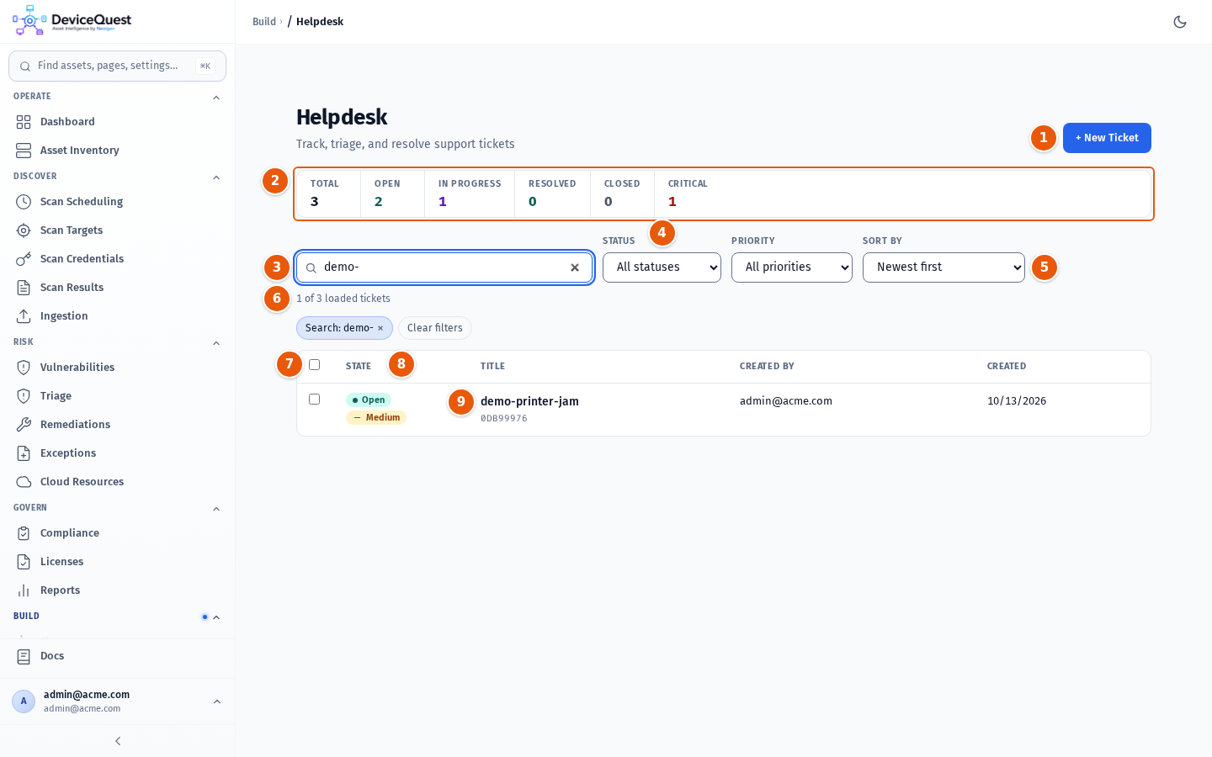Expand the admin@acme.com account menu
The width and height of the screenshot is (1212, 757).
coord(117,701)
